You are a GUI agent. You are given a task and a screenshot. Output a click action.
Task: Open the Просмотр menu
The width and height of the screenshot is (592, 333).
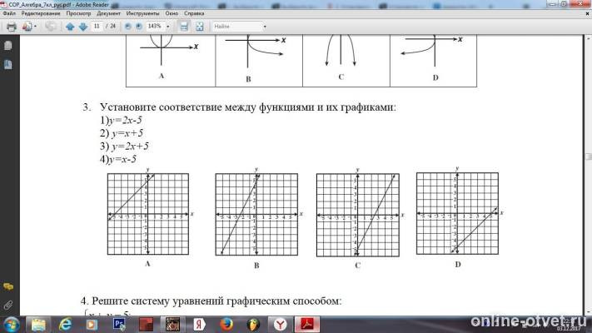[x=78, y=13]
